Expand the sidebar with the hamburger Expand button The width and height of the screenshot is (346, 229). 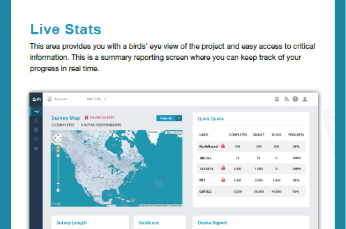[x=50, y=99]
